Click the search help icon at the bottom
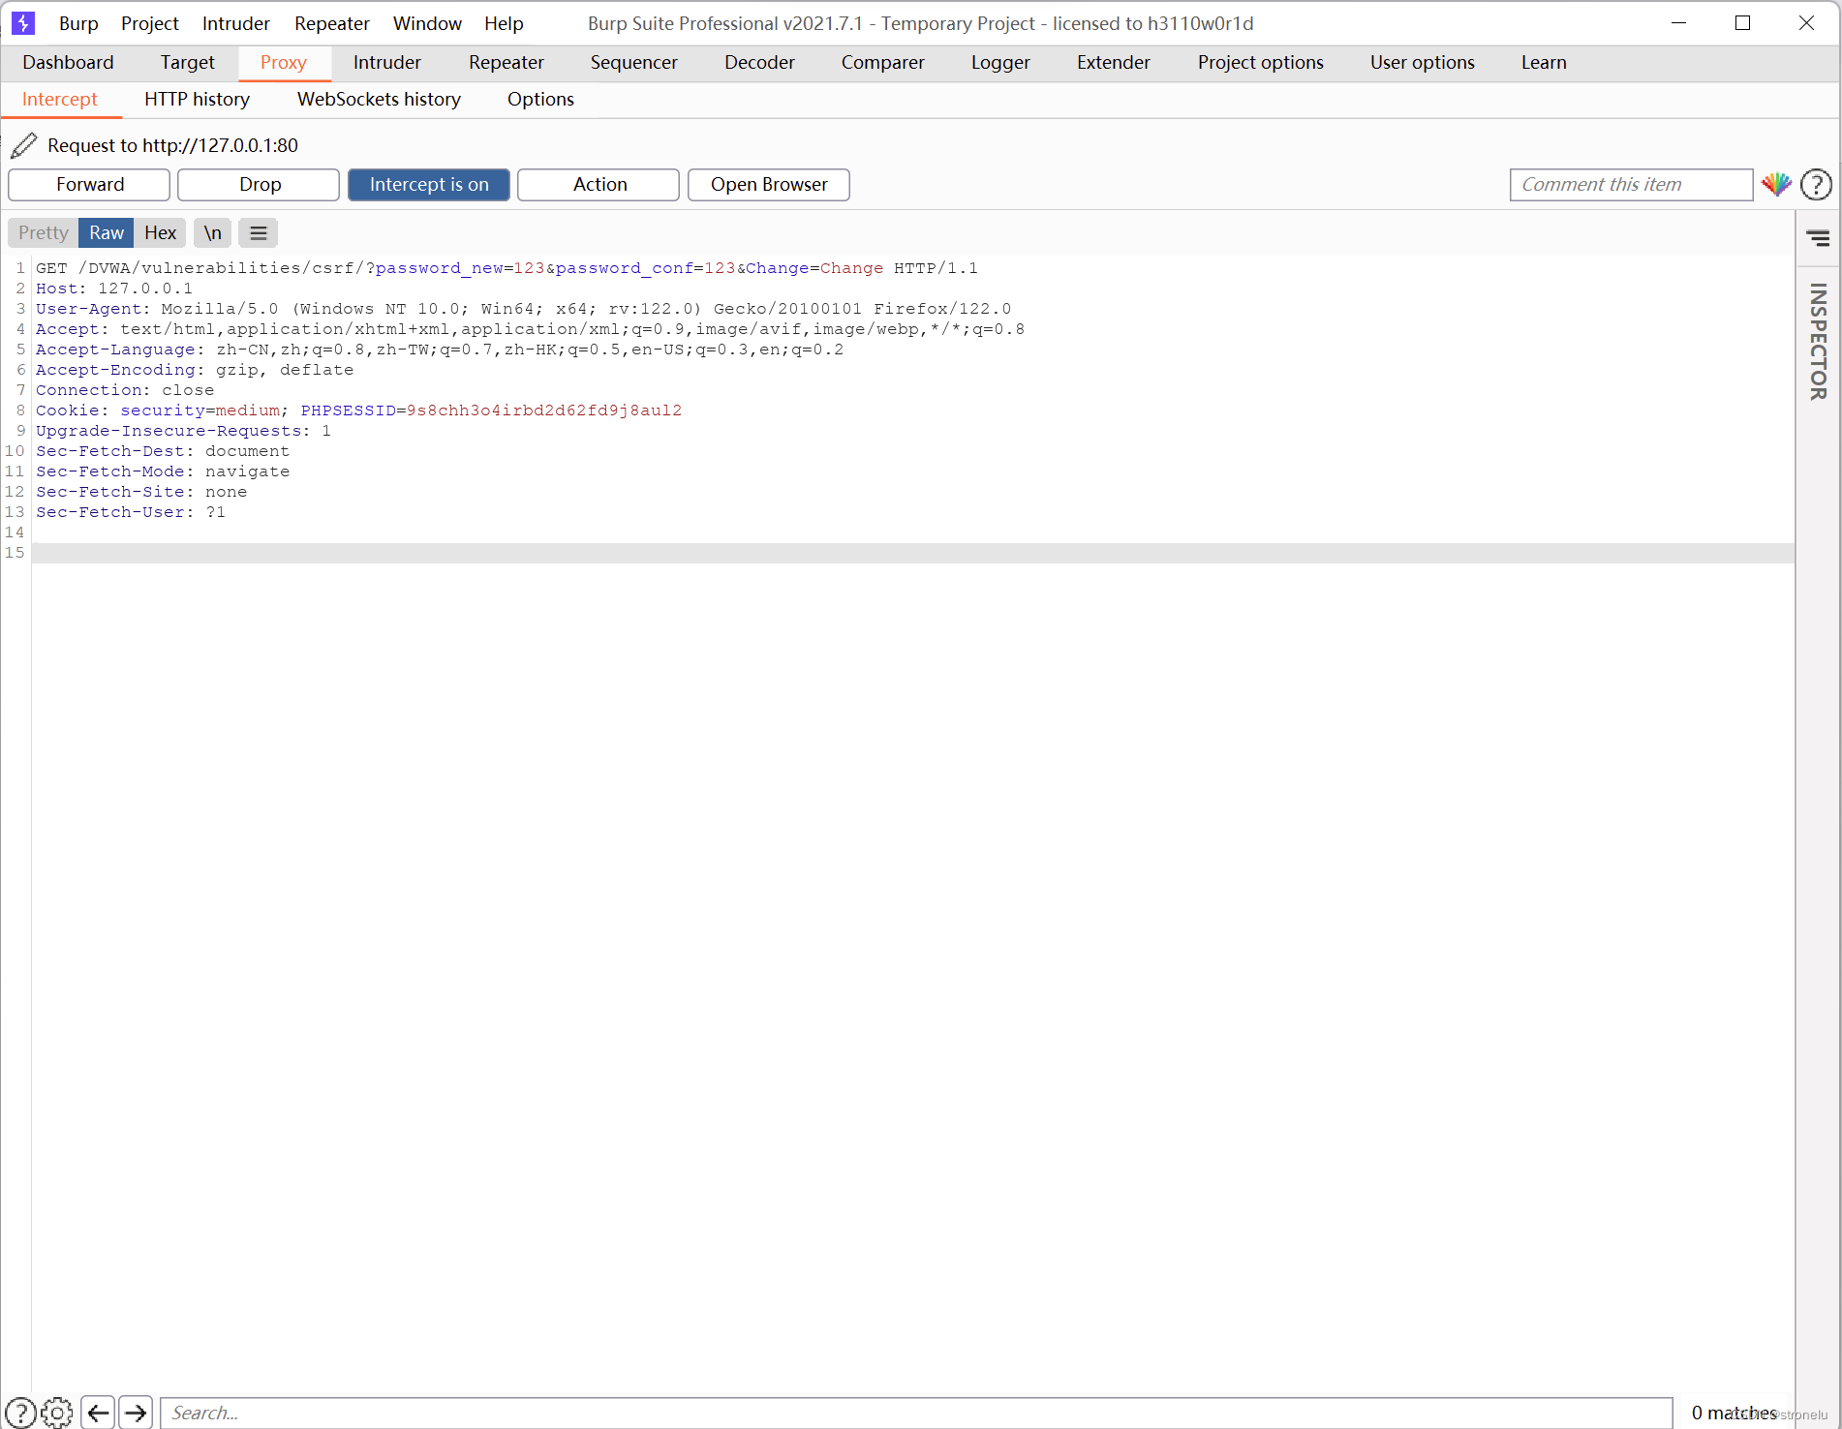1842x1429 pixels. (x=20, y=1413)
